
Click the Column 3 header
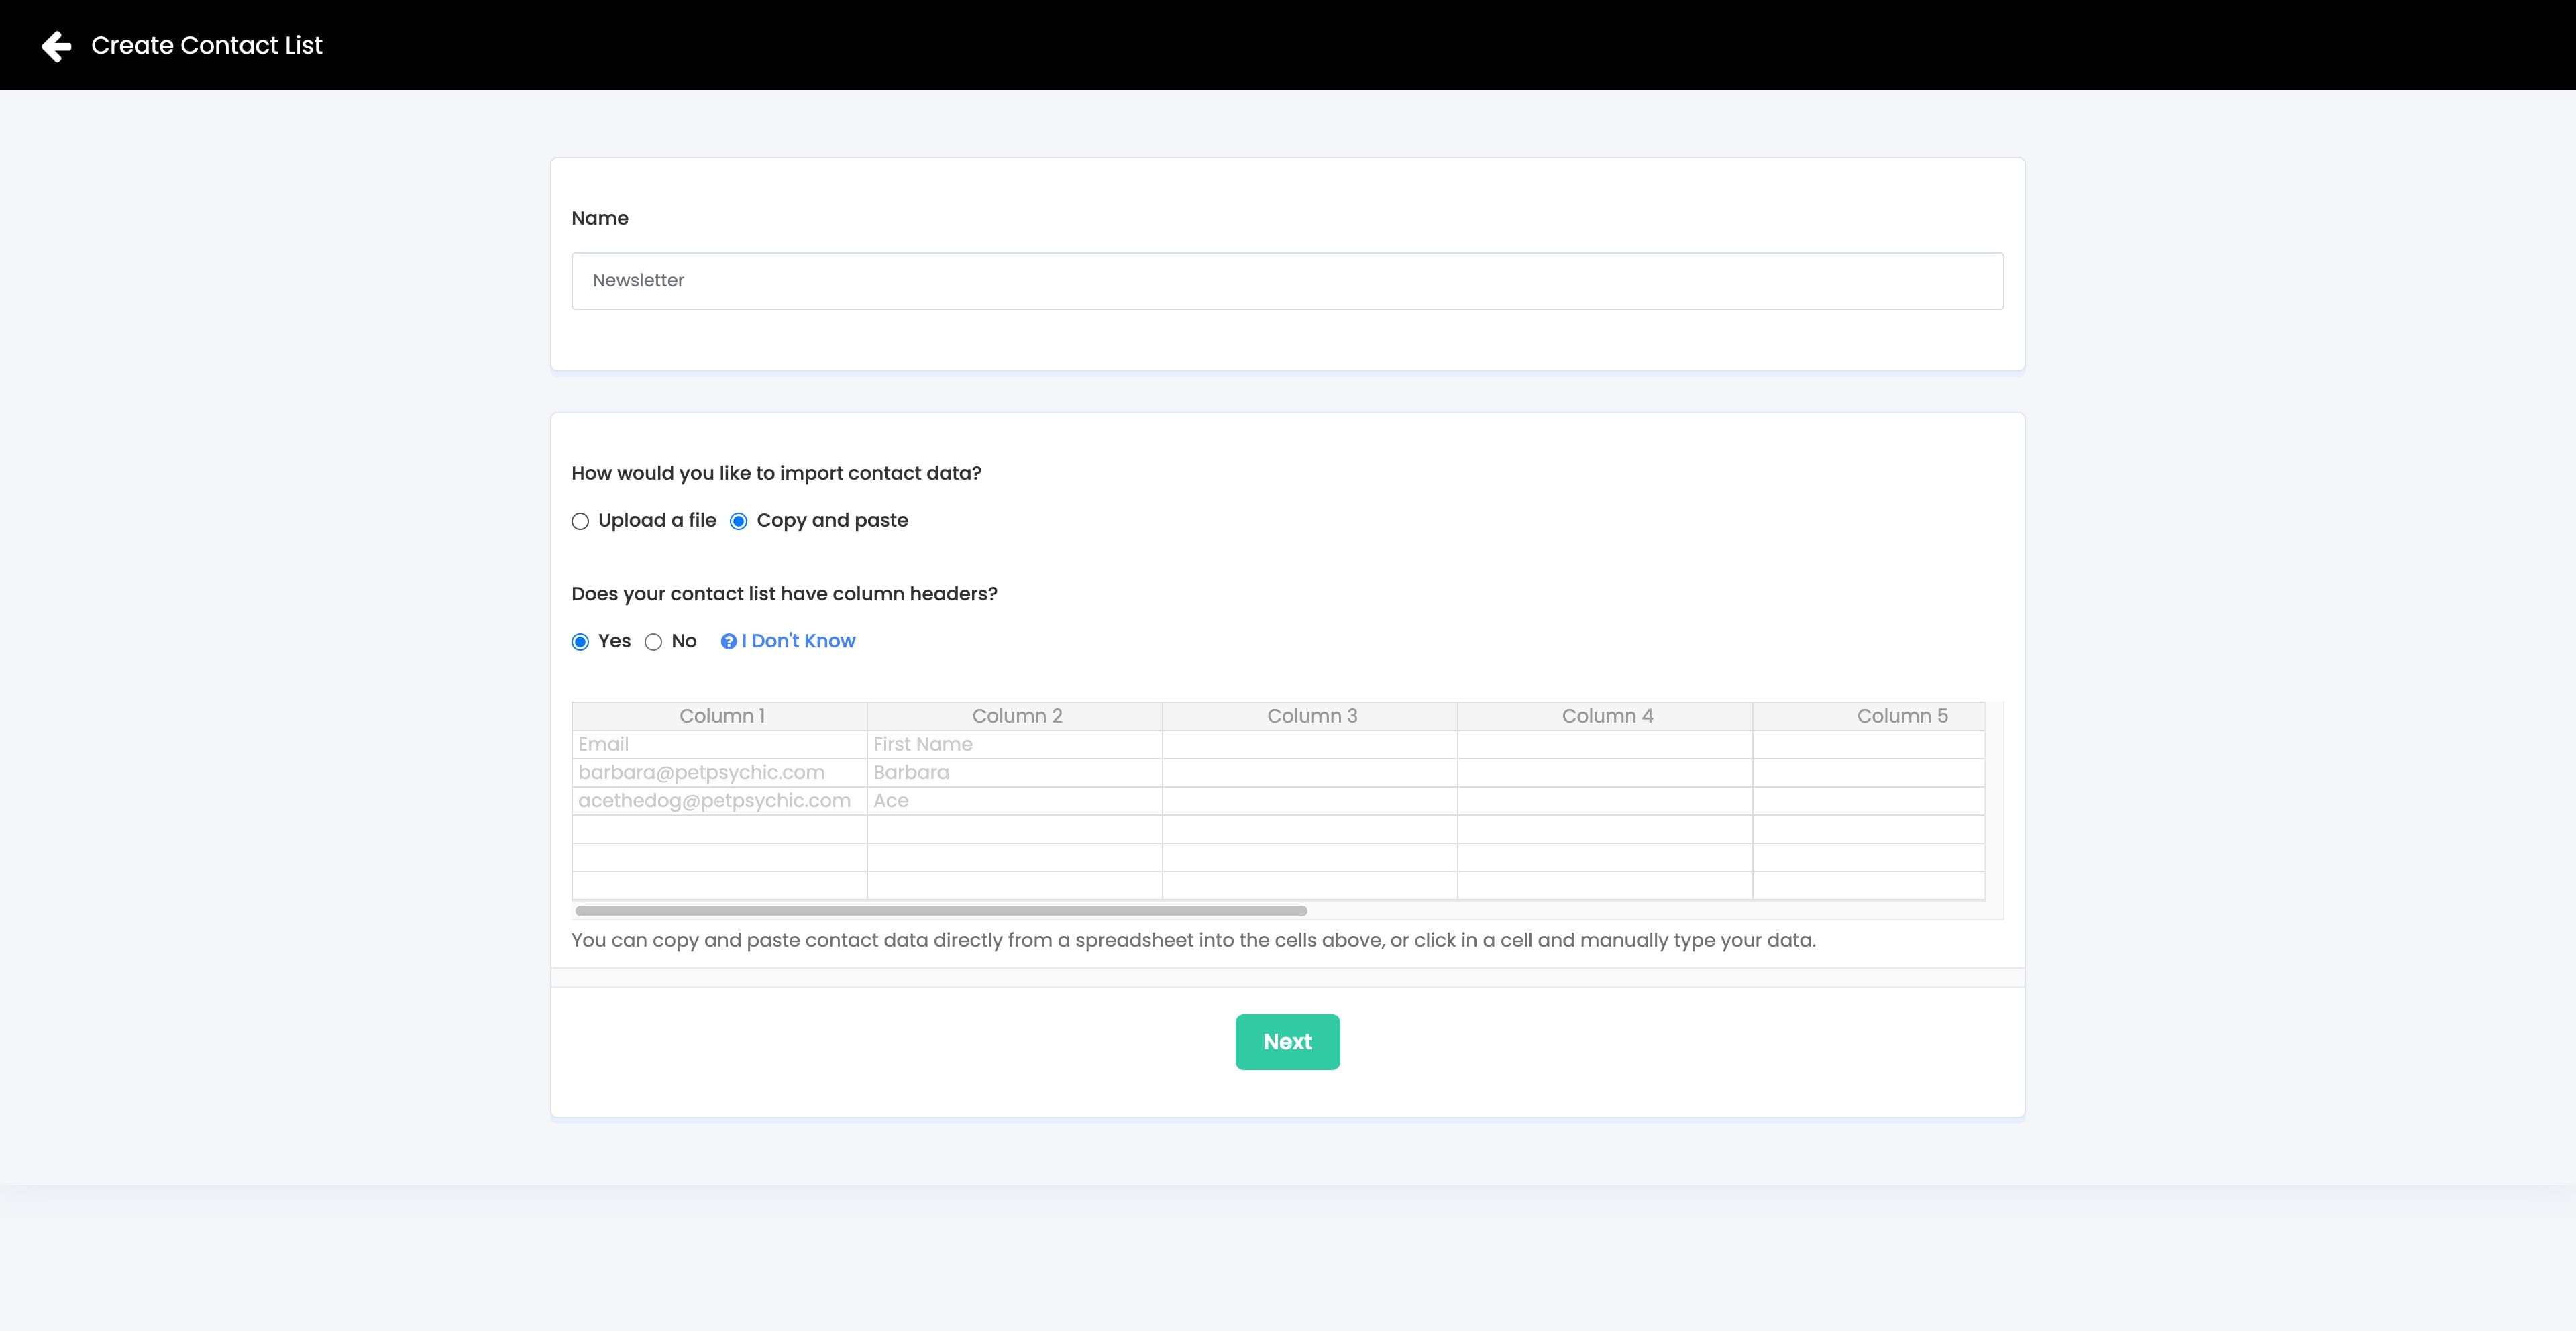(x=1310, y=716)
